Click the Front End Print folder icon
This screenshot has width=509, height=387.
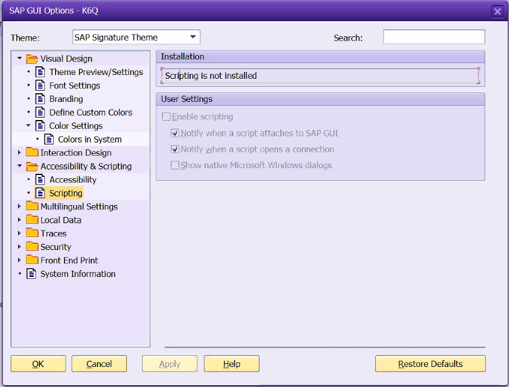tap(32, 260)
